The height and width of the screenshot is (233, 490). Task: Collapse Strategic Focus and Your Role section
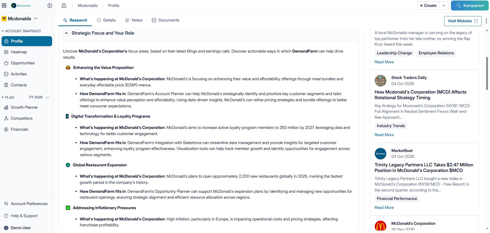pos(66,33)
